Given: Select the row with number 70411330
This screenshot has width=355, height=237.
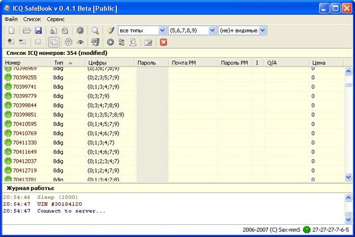Looking at the screenshot, I should [24, 142].
